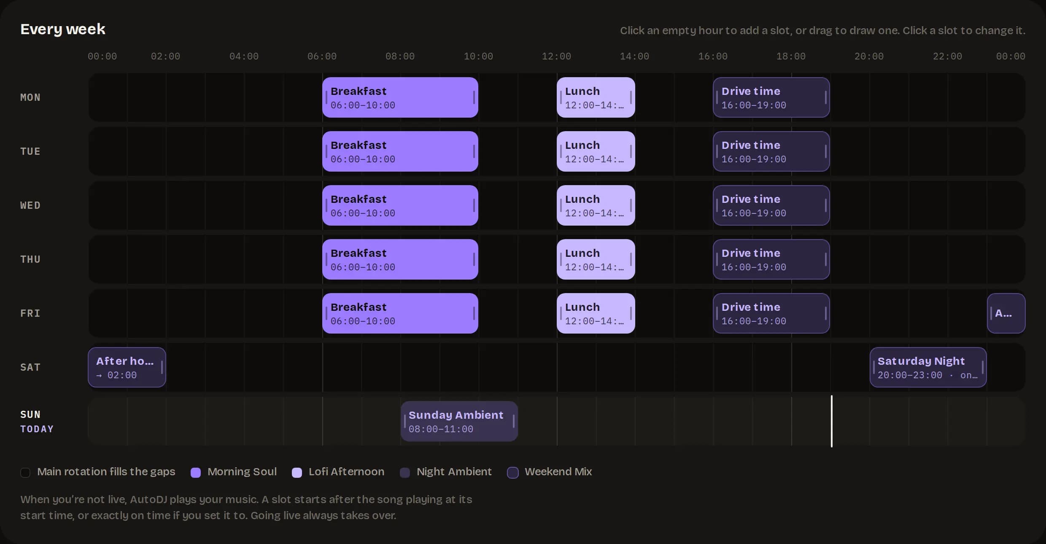Click the FRI row label

point(30,313)
